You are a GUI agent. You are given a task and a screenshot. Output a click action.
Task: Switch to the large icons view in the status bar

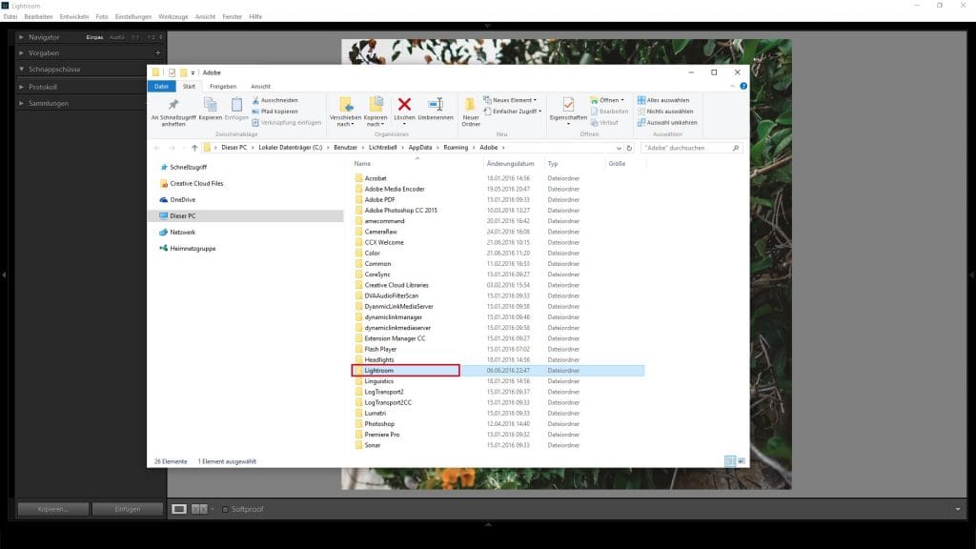coord(742,461)
